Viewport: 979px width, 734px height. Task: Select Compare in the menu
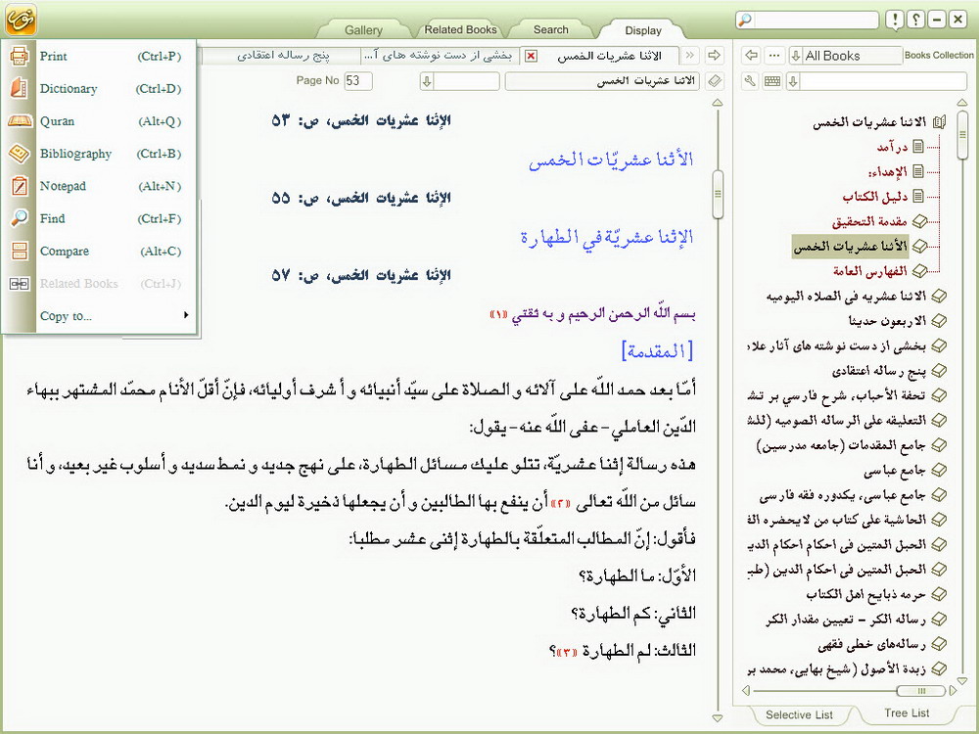99,251
